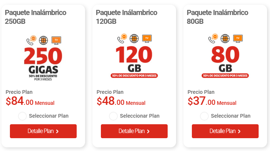
Task: Select the $37.00 plan radio button
Action: [204, 116]
